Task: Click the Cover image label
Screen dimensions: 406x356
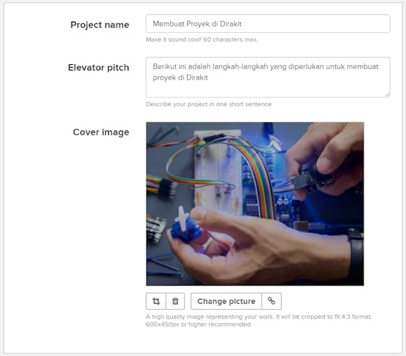Action: 101,132
